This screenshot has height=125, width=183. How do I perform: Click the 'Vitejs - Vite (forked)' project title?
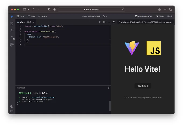[91, 16]
